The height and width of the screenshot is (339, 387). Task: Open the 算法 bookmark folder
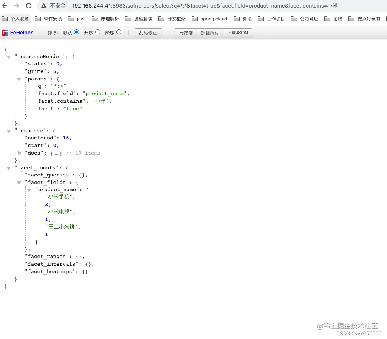(x=243, y=19)
